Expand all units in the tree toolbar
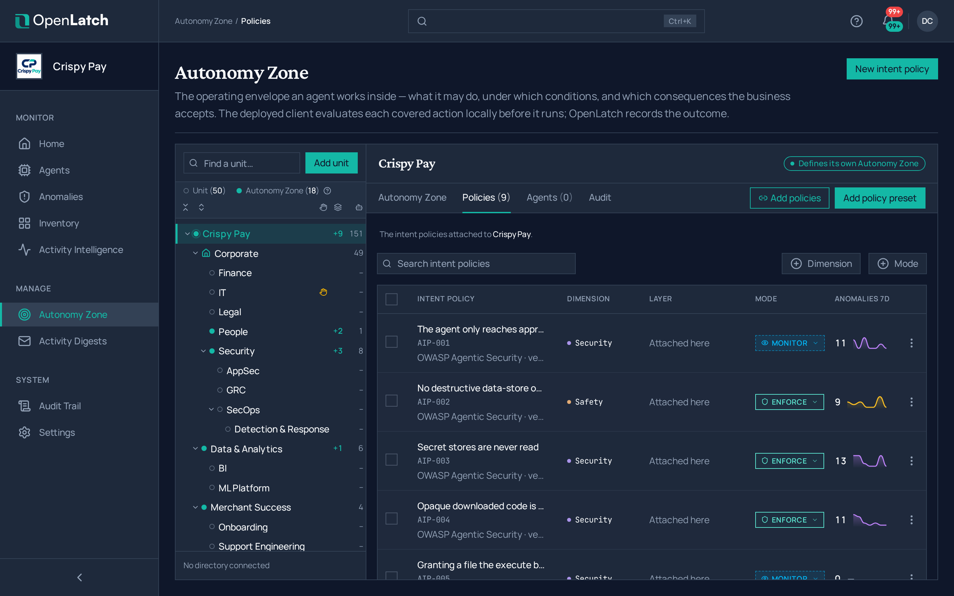954x596 pixels. (201, 207)
